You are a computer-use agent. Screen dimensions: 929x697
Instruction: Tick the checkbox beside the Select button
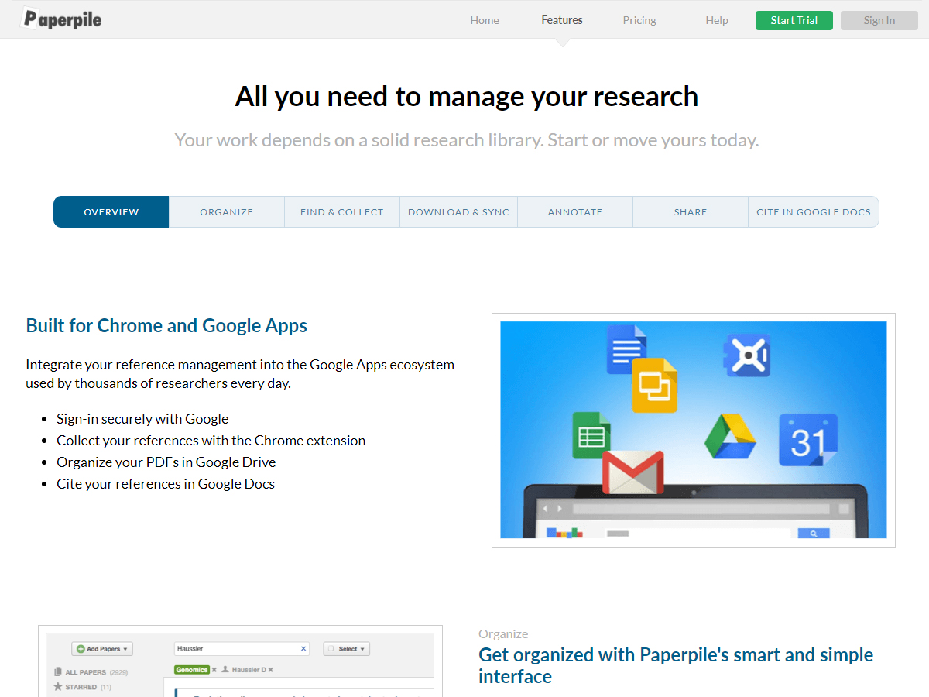[x=332, y=649]
